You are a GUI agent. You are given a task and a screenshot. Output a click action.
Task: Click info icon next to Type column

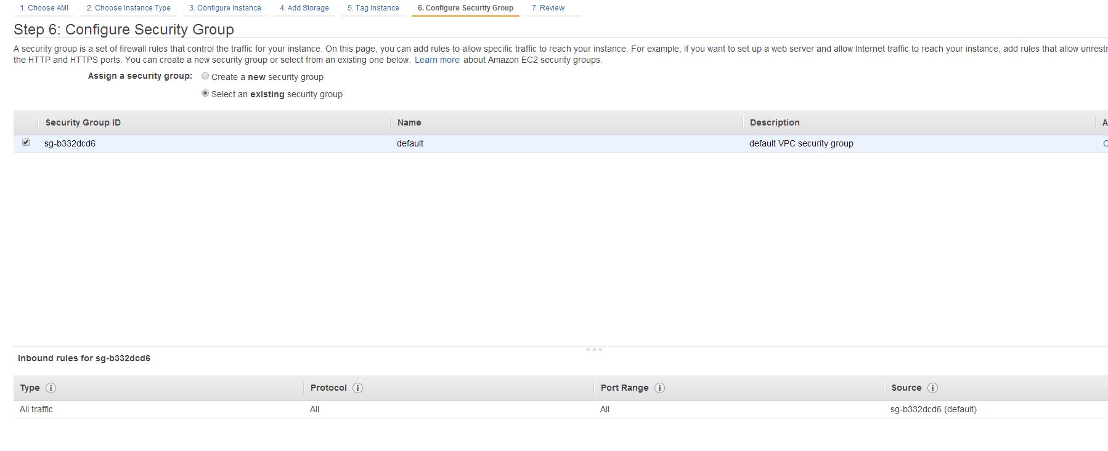click(51, 388)
